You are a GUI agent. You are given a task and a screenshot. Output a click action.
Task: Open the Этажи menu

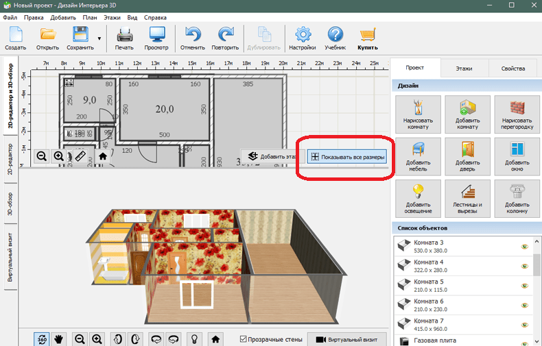point(112,18)
